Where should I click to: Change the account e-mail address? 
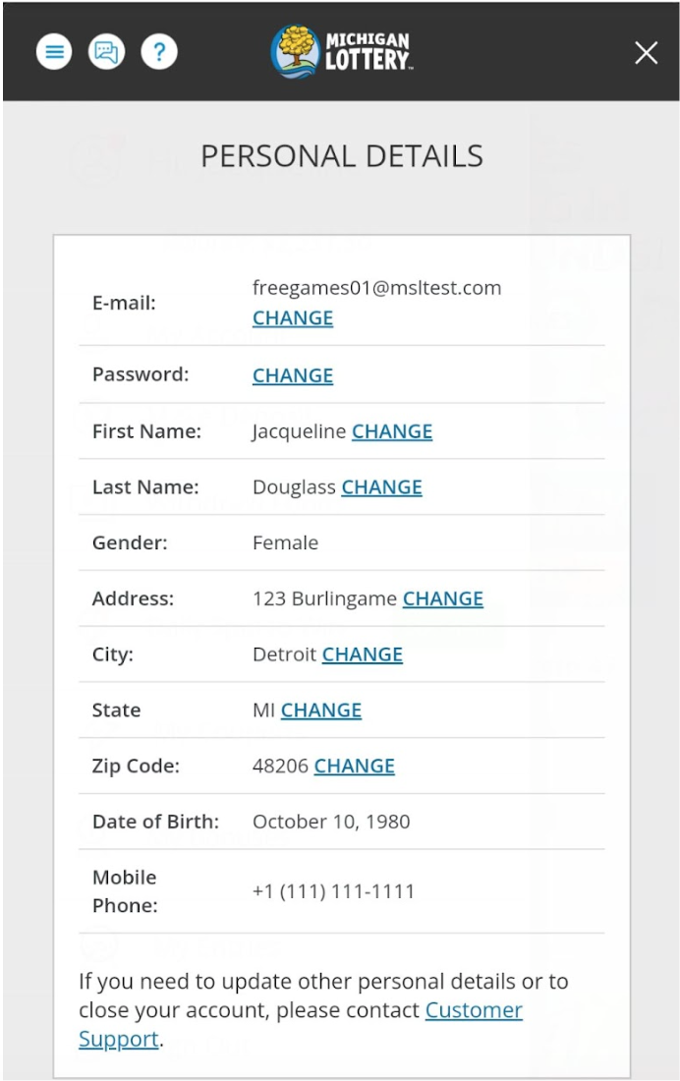pos(292,317)
